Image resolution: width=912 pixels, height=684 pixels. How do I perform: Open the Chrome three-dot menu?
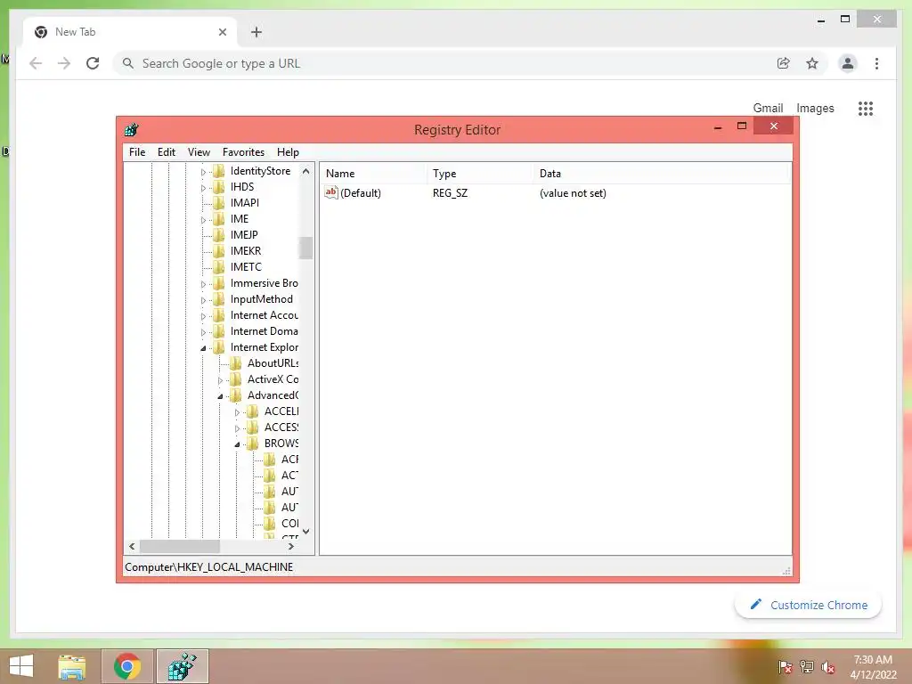(x=876, y=63)
